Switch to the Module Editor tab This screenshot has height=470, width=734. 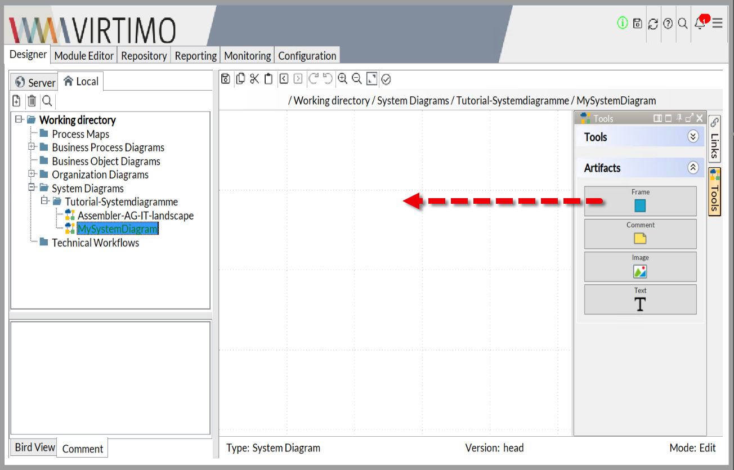[x=84, y=56]
